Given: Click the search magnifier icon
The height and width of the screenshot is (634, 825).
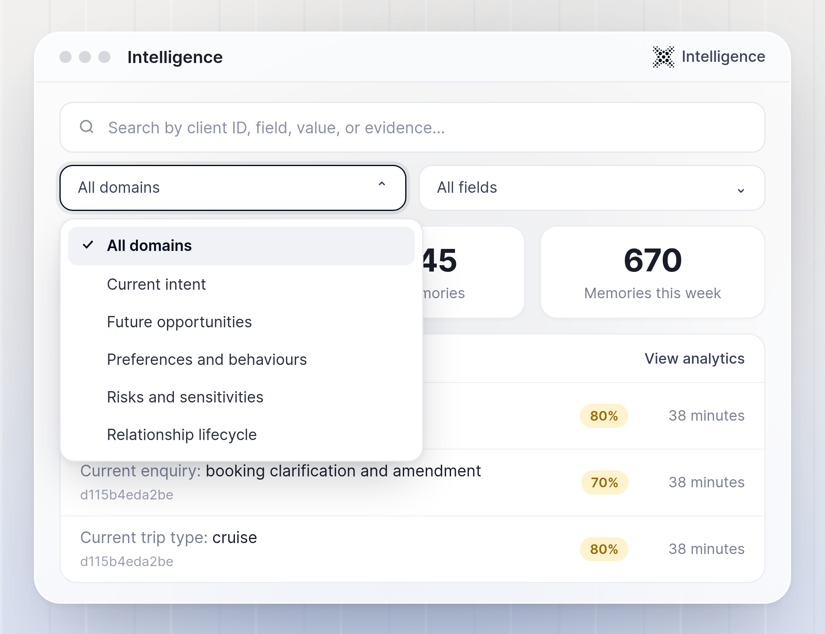Looking at the screenshot, I should 87,127.
